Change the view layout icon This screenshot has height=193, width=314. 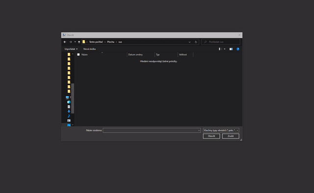coord(220,49)
